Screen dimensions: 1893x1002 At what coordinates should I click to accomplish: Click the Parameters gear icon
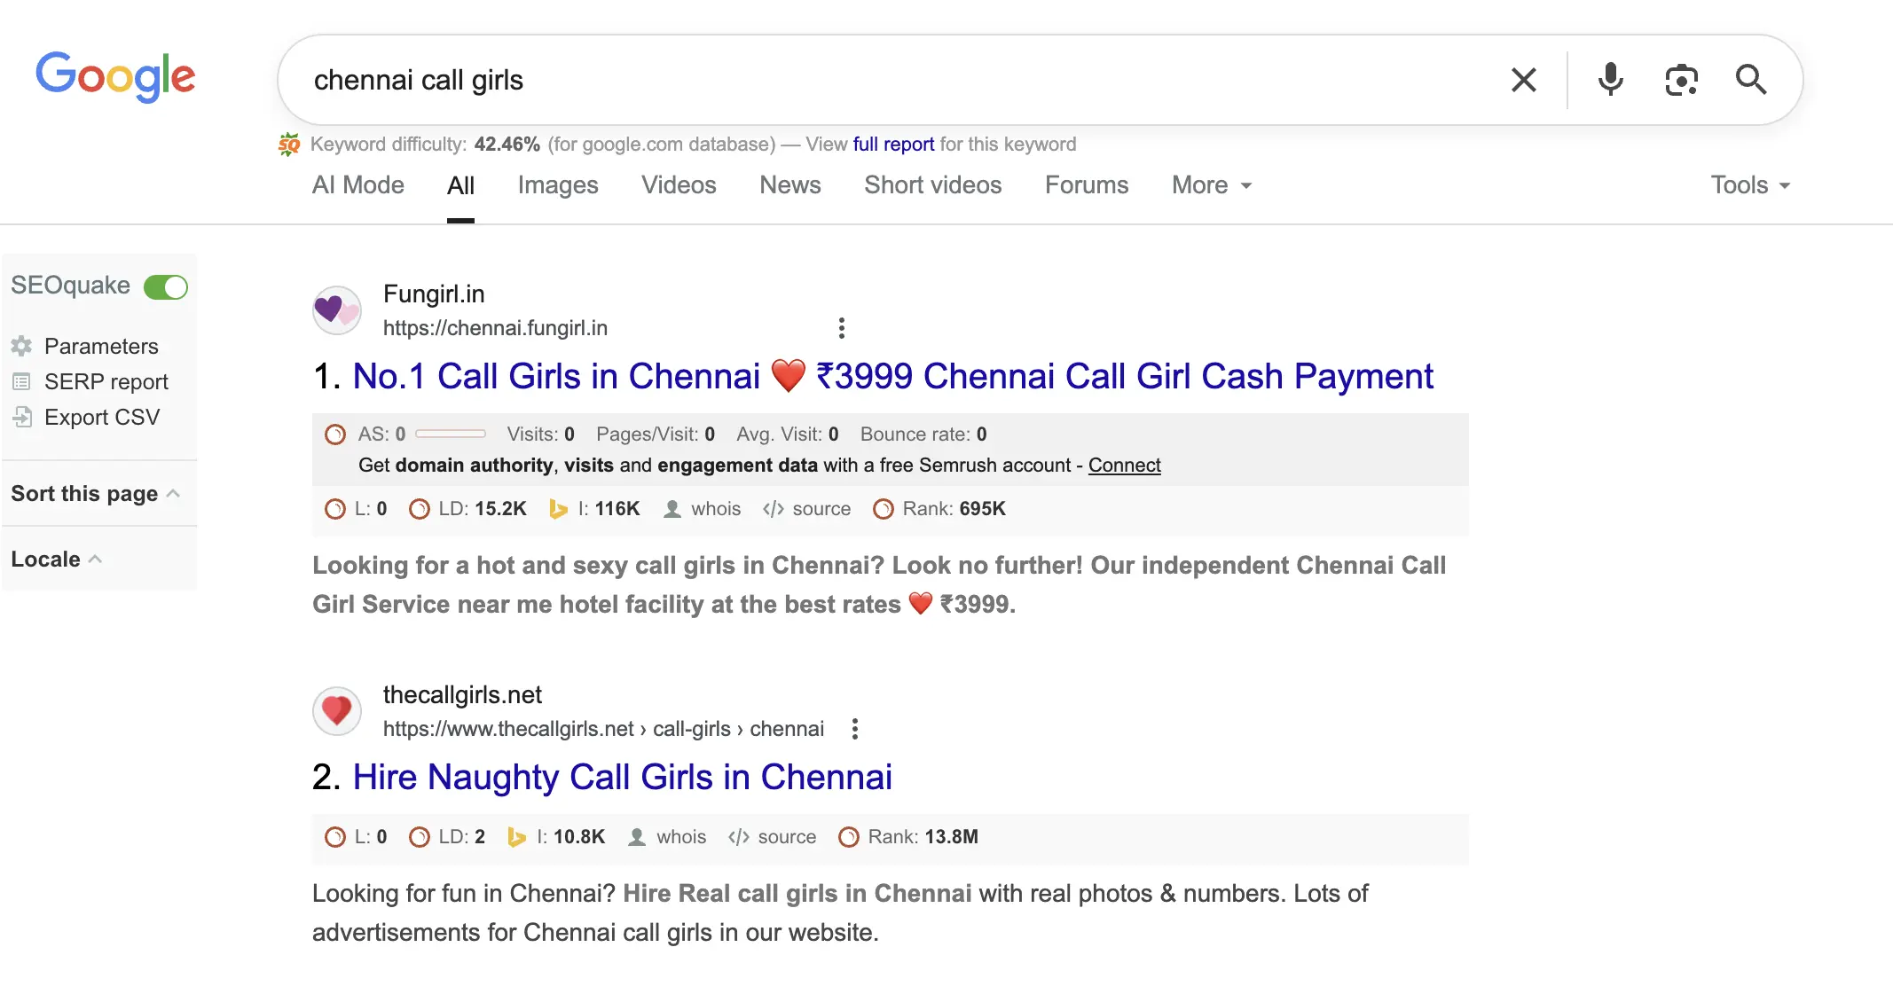(22, 346)
